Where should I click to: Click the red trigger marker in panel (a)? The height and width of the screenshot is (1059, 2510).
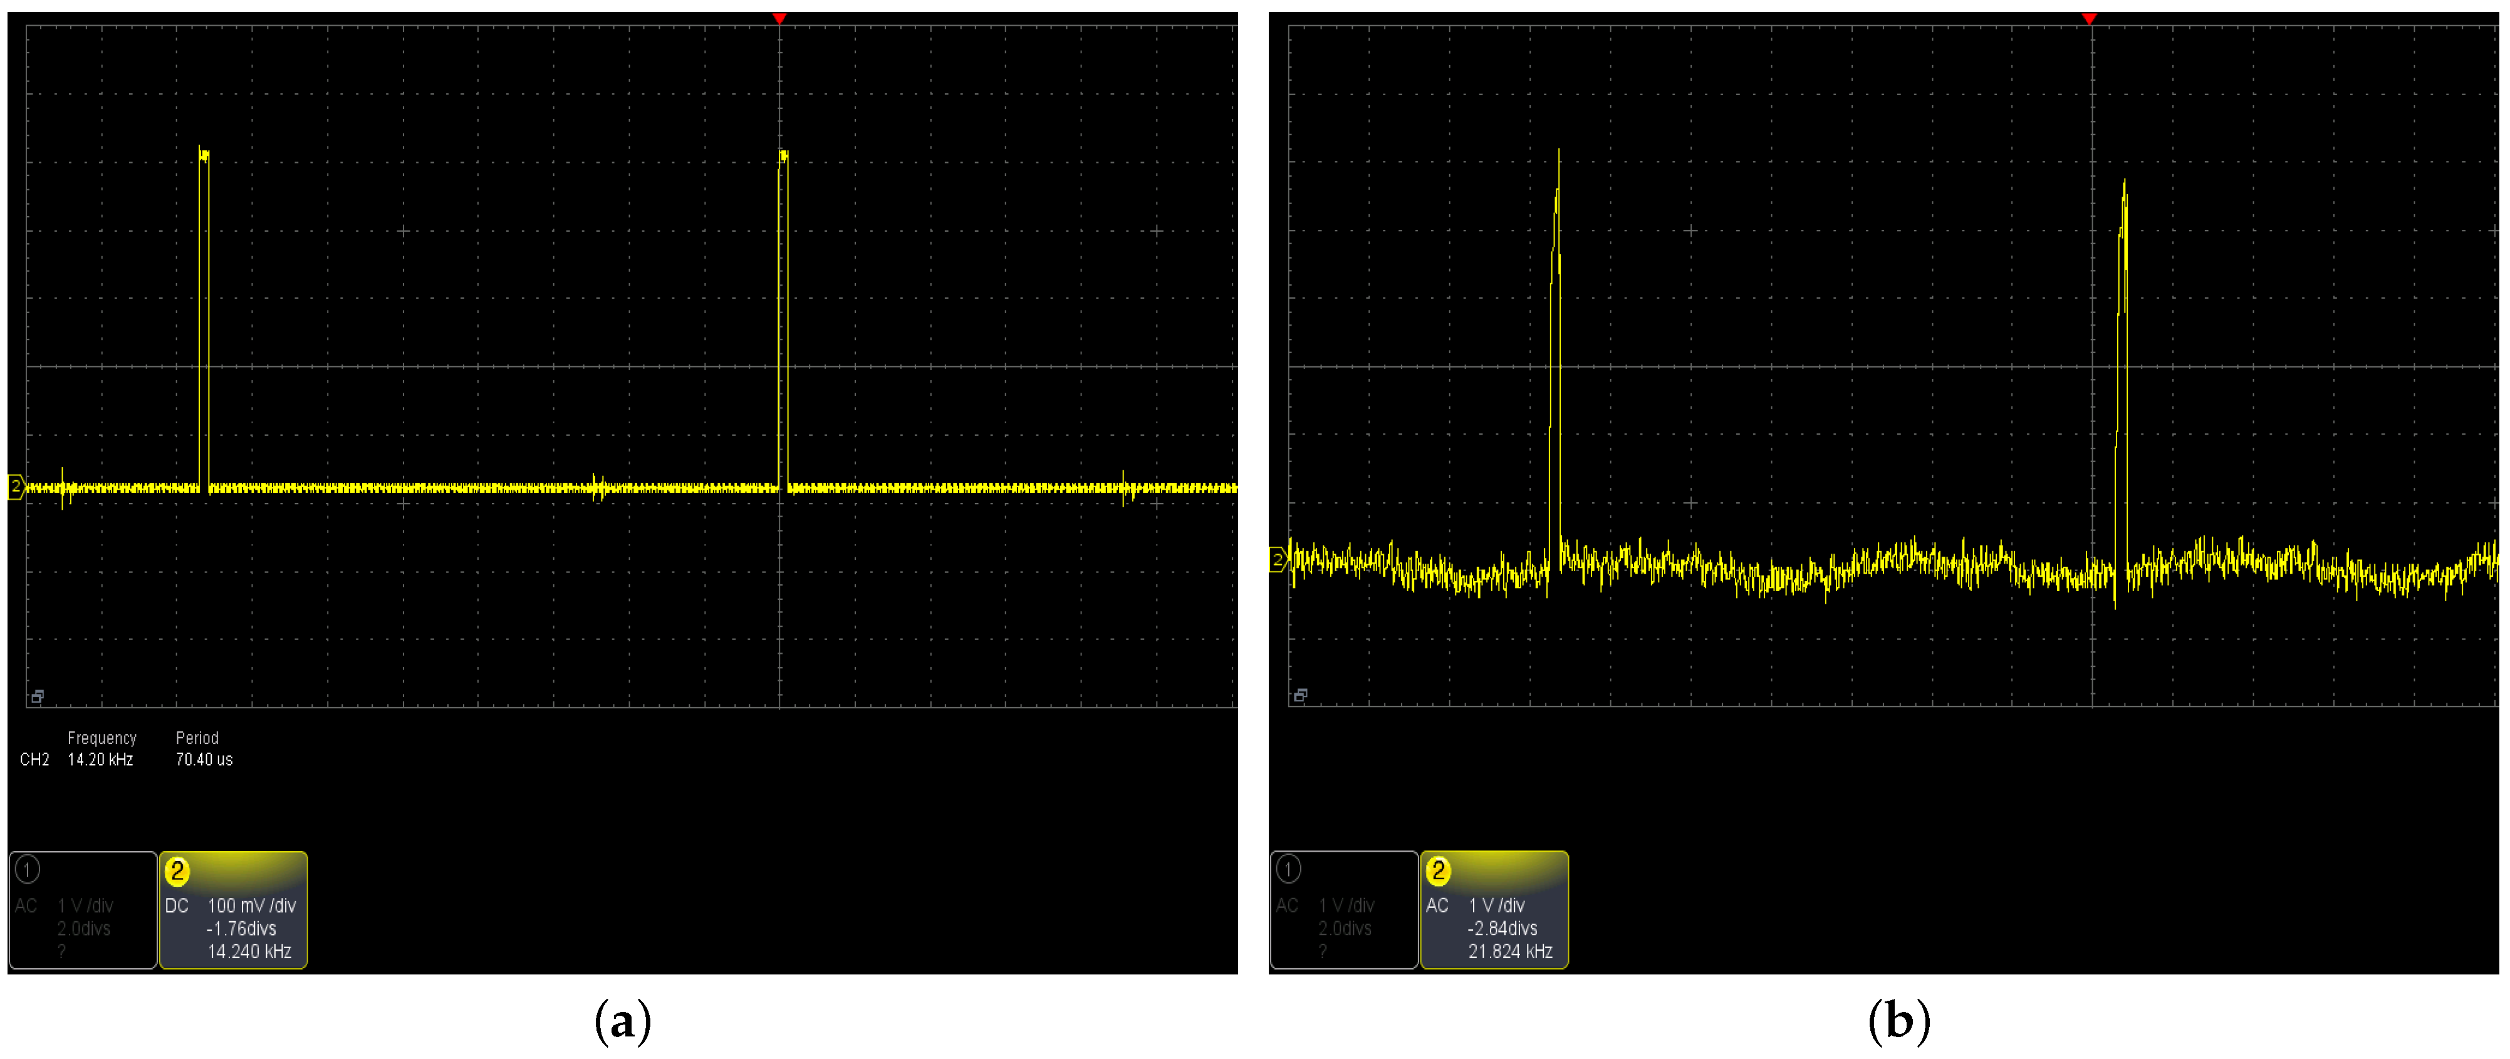(x=779, y=19)
